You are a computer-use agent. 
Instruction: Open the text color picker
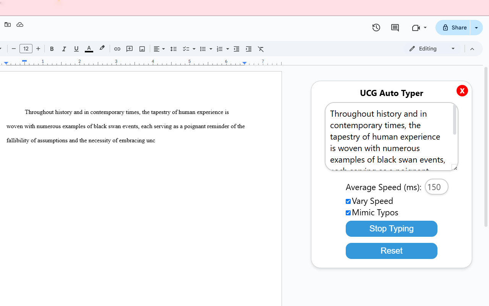pyautogui.click(x=89, y=49)
